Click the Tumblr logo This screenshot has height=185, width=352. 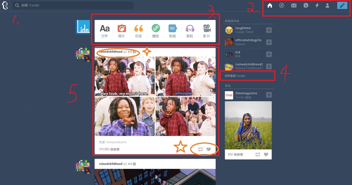5,5
